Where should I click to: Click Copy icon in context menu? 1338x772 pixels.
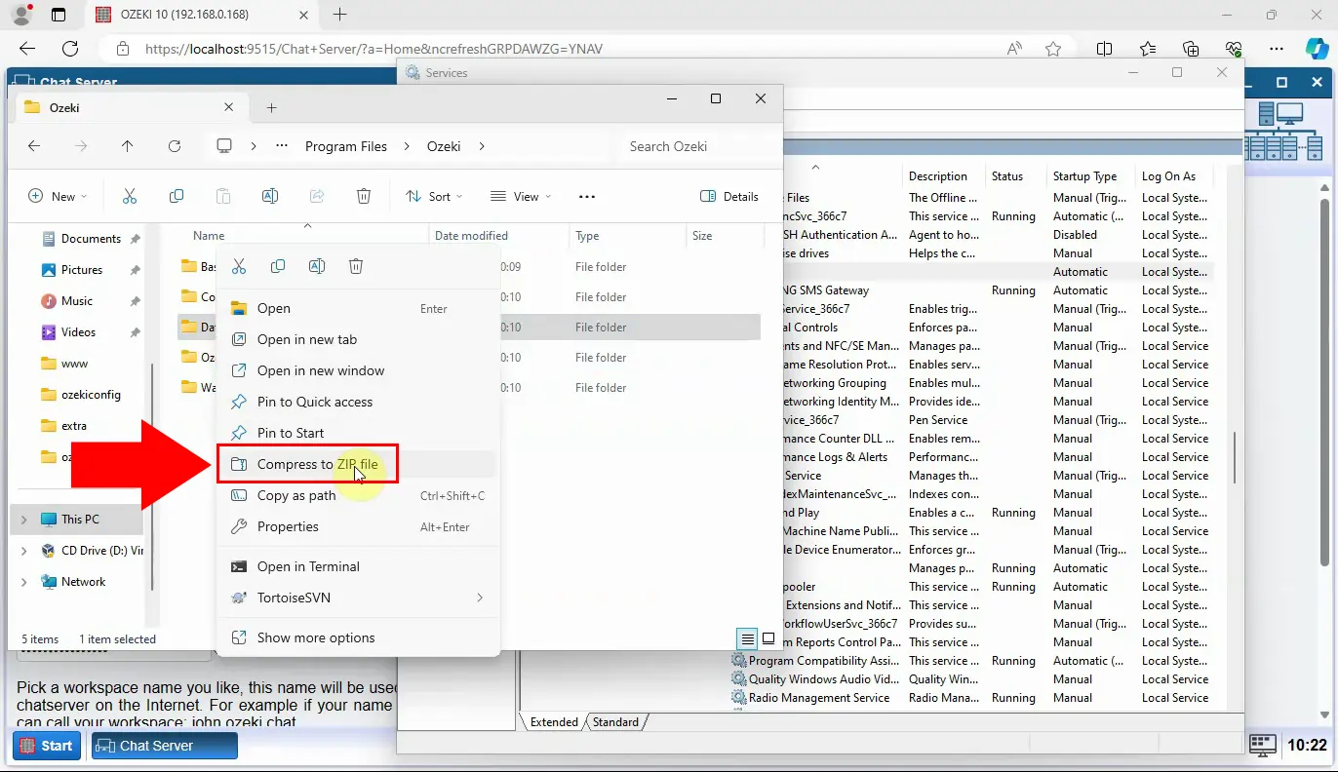278,266
